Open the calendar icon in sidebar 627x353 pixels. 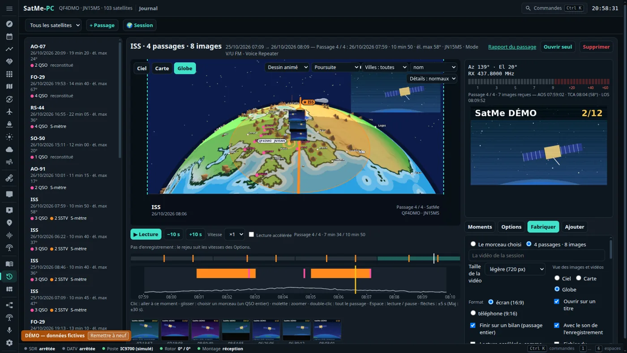pyautogui.click(x=9, y=37)
